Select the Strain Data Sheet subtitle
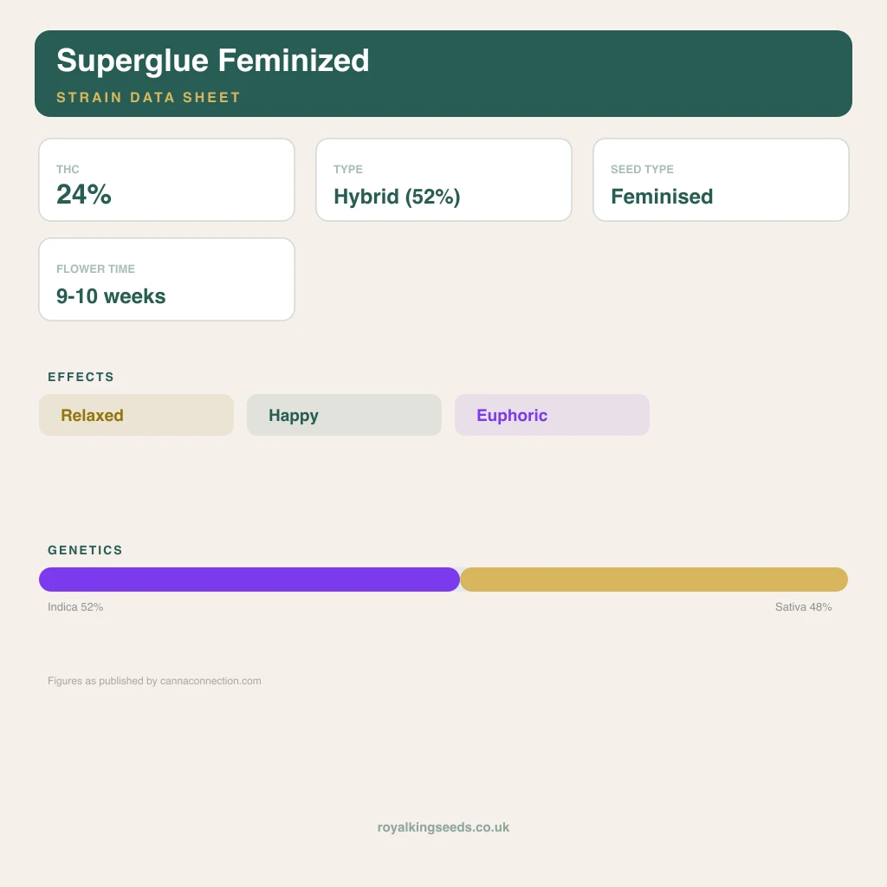 tap(148, 97)
